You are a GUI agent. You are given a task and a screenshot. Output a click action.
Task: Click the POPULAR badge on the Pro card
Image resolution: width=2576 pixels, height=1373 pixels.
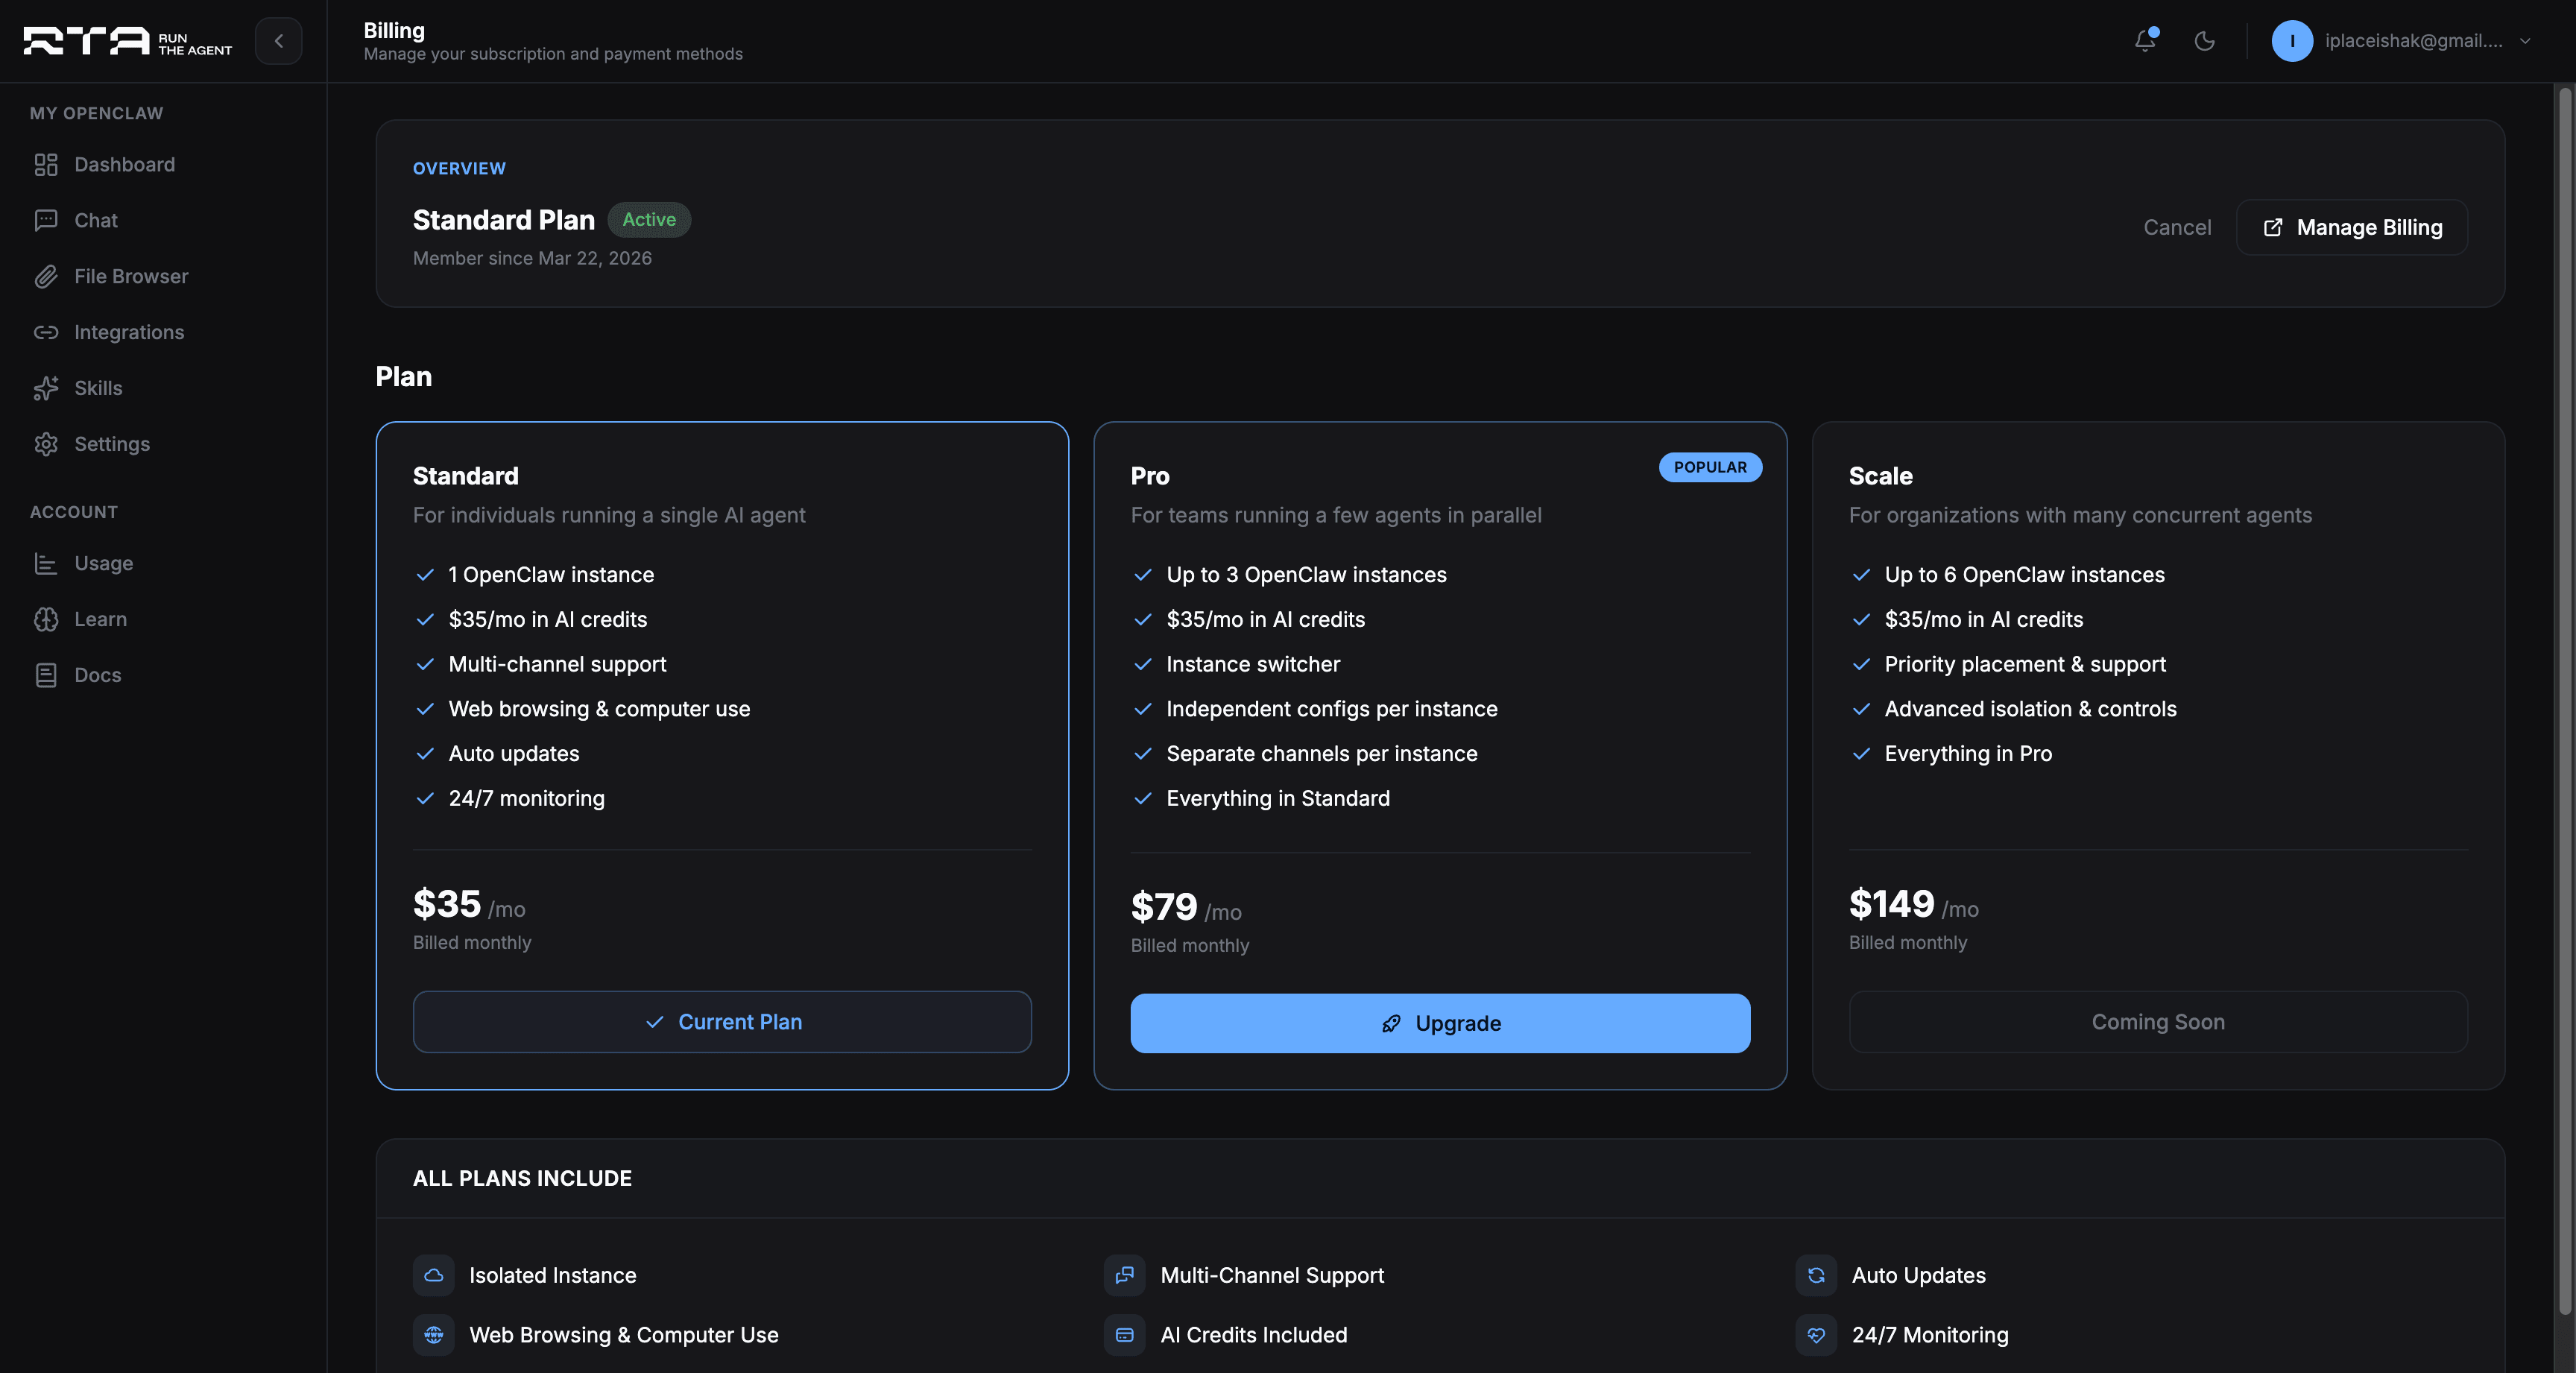[x=1710, y=468]
